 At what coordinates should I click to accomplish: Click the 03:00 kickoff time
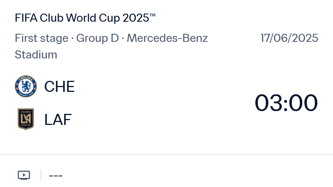point(286,103)
